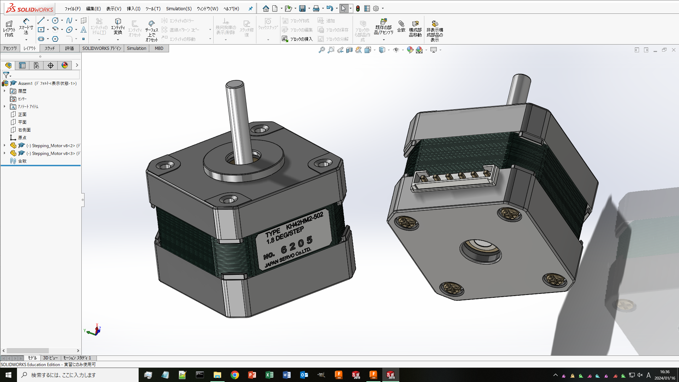The image size is (679, 382).
Task: Select the Point sketch tool
Action: pyautogui.click(x=83, y=39)
